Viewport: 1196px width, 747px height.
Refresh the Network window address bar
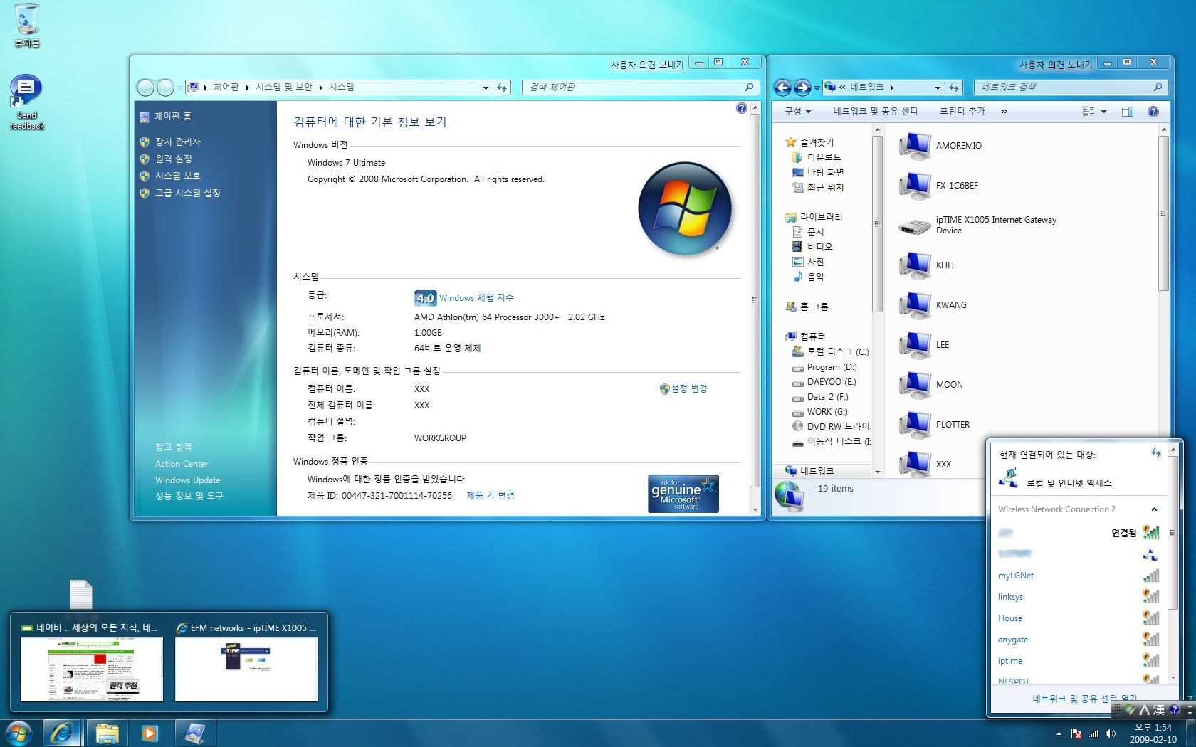[x=954, y=88]
